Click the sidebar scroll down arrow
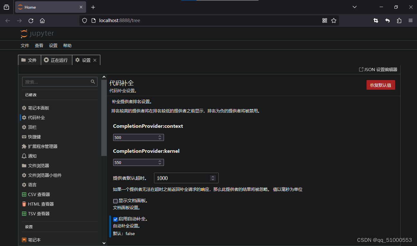The width and height of the screenshot is (417, 246). click(104, 243)
